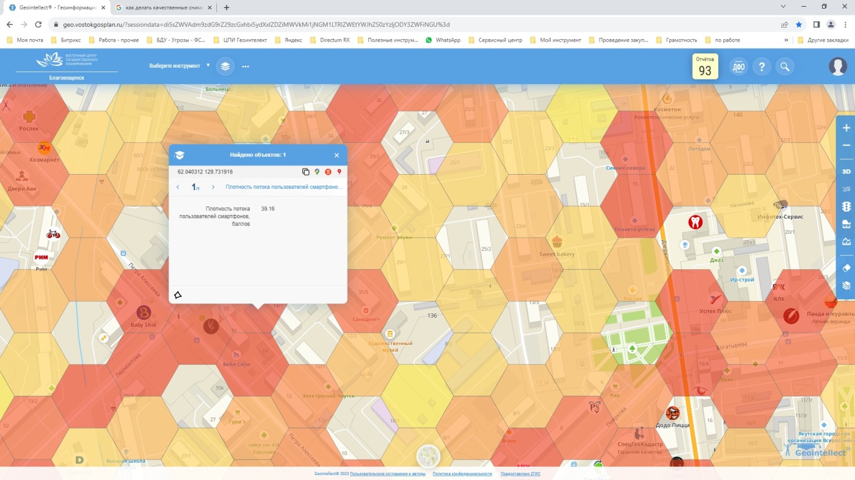Open the help question mark button
This screenshot has height=480, width=855.
point(762,67)
